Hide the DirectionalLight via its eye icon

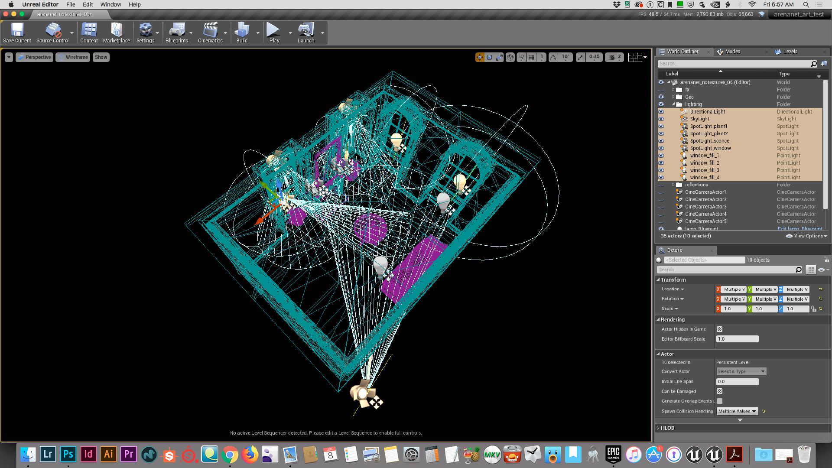pyautogui.click(x=661, y=112)
